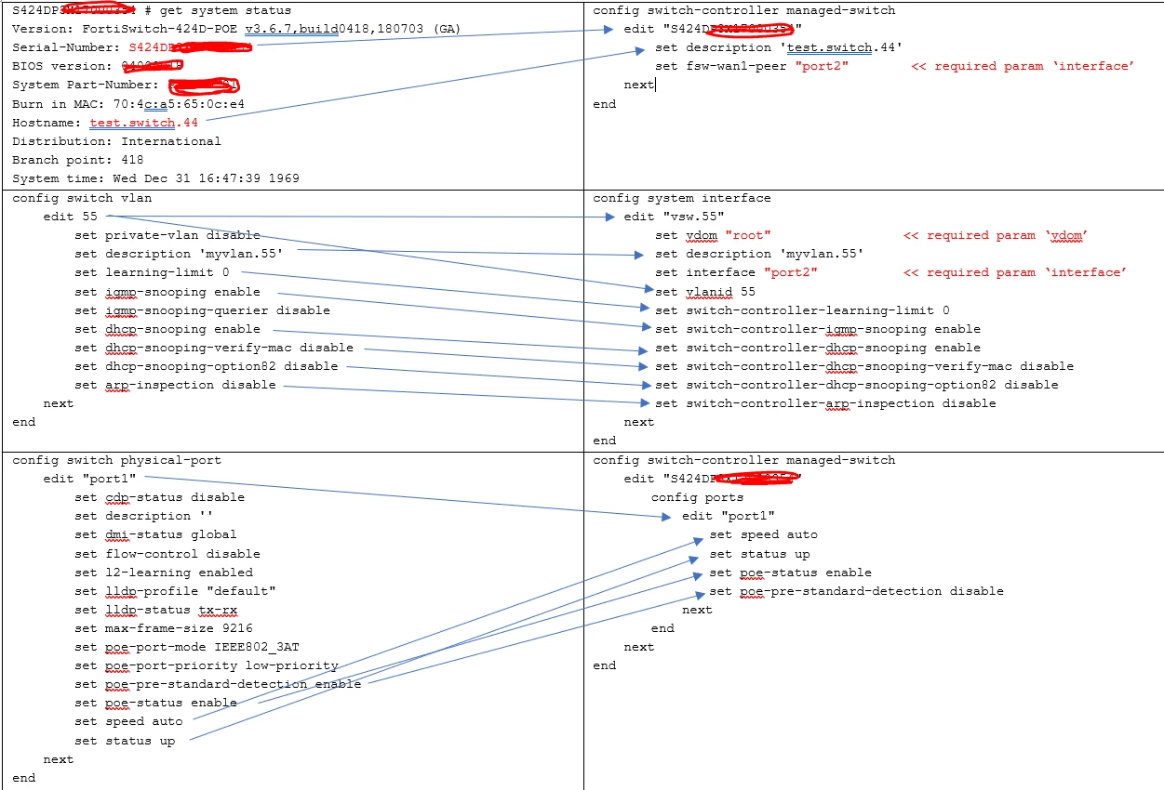Click 'set switch-controller-learning-limit 0' line

coord(803,310)
